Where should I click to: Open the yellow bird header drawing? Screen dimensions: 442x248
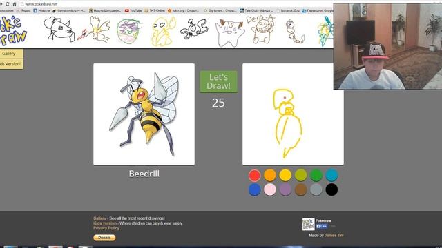pos(94,30)
